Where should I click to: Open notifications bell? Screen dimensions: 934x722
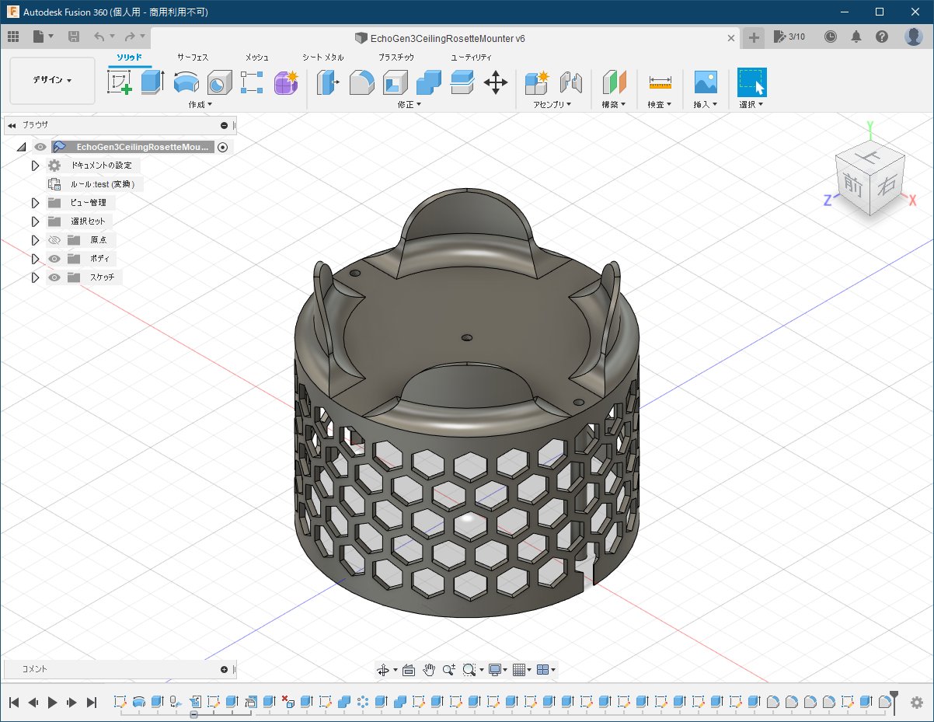(856, 37)
